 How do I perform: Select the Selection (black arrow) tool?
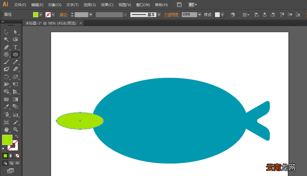pyautogui.click(x=6, y=32)
